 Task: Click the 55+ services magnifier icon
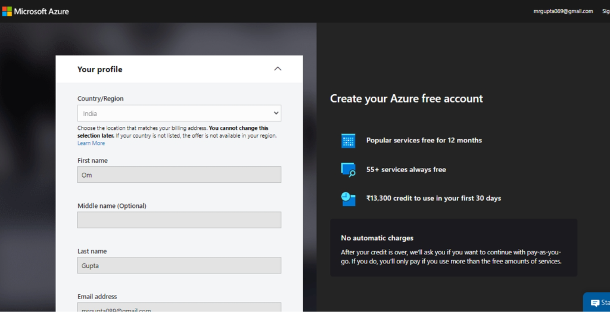click(348, 170)
